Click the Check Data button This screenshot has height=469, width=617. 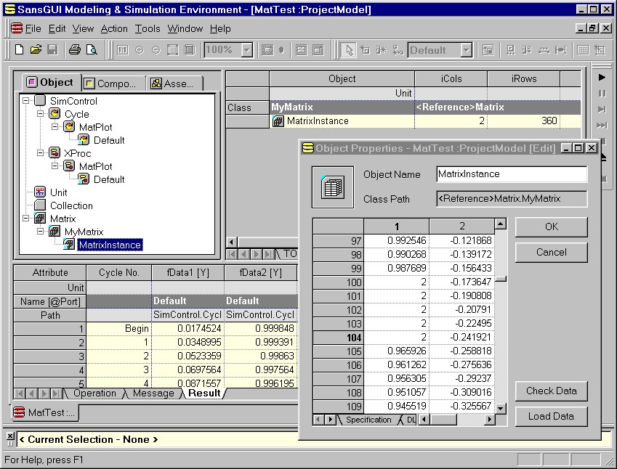point(551,391)
